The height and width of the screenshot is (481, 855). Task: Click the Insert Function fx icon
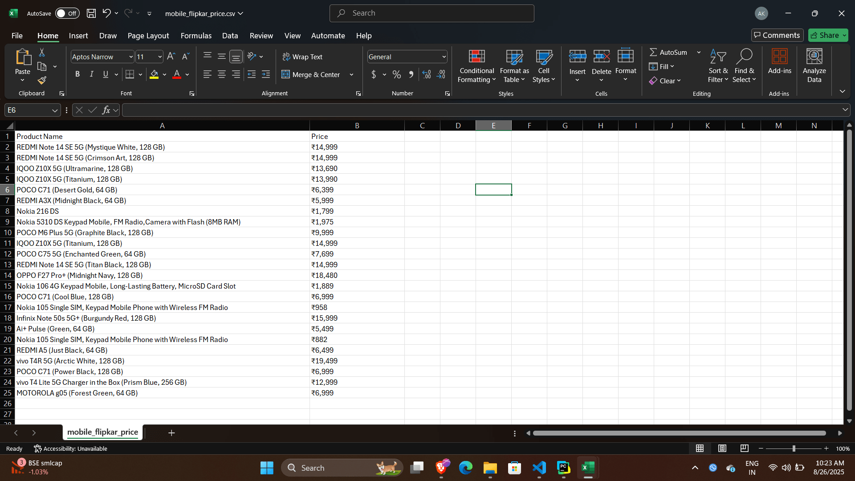[x=106, y=110]
